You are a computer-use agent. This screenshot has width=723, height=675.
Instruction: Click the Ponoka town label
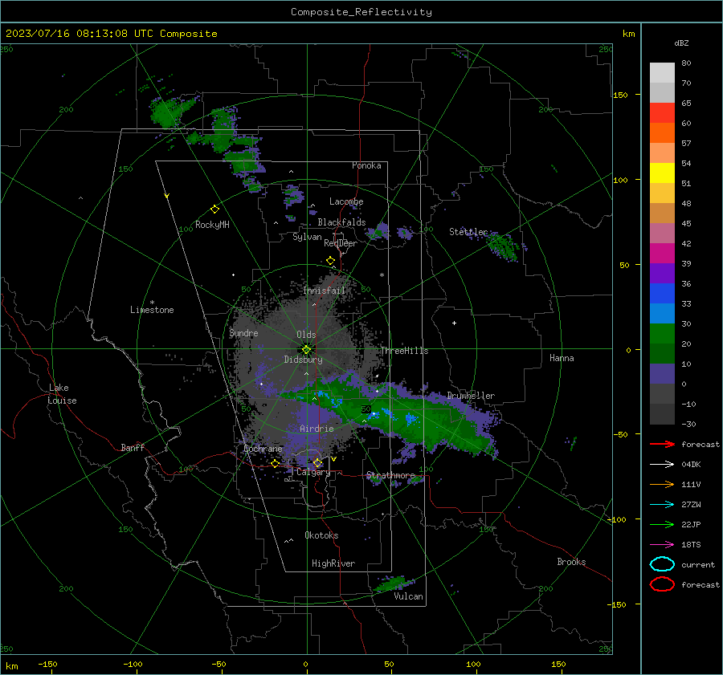point(366,165)
